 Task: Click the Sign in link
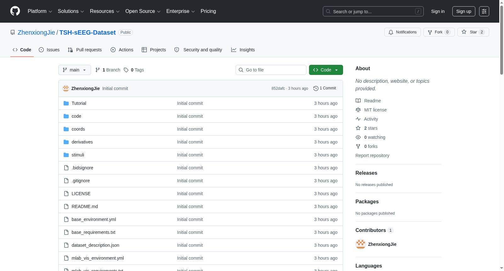(x=438, y=11)
